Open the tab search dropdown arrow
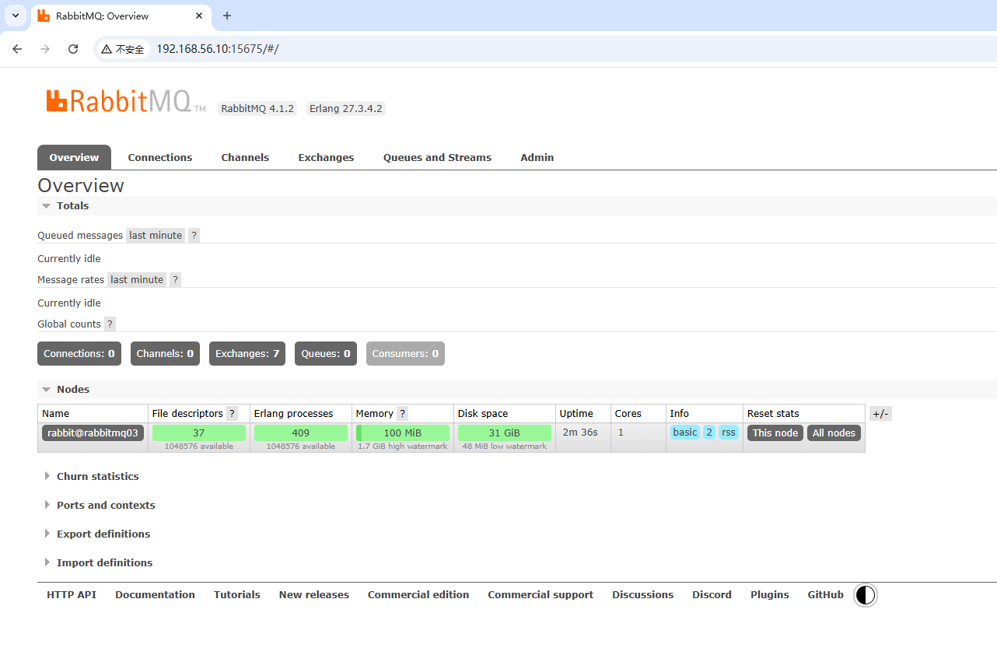Image resolution: width=997 pixels, height=662 pixels. click(x=15, y=16)
